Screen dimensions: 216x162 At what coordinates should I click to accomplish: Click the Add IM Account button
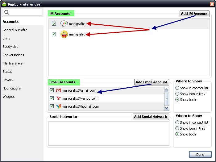tap(194, 14)
